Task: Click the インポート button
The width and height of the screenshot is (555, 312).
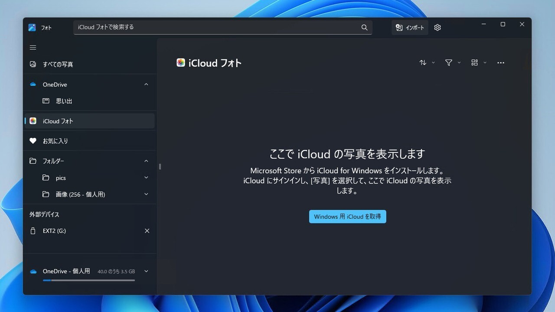Action: (409, 27)
